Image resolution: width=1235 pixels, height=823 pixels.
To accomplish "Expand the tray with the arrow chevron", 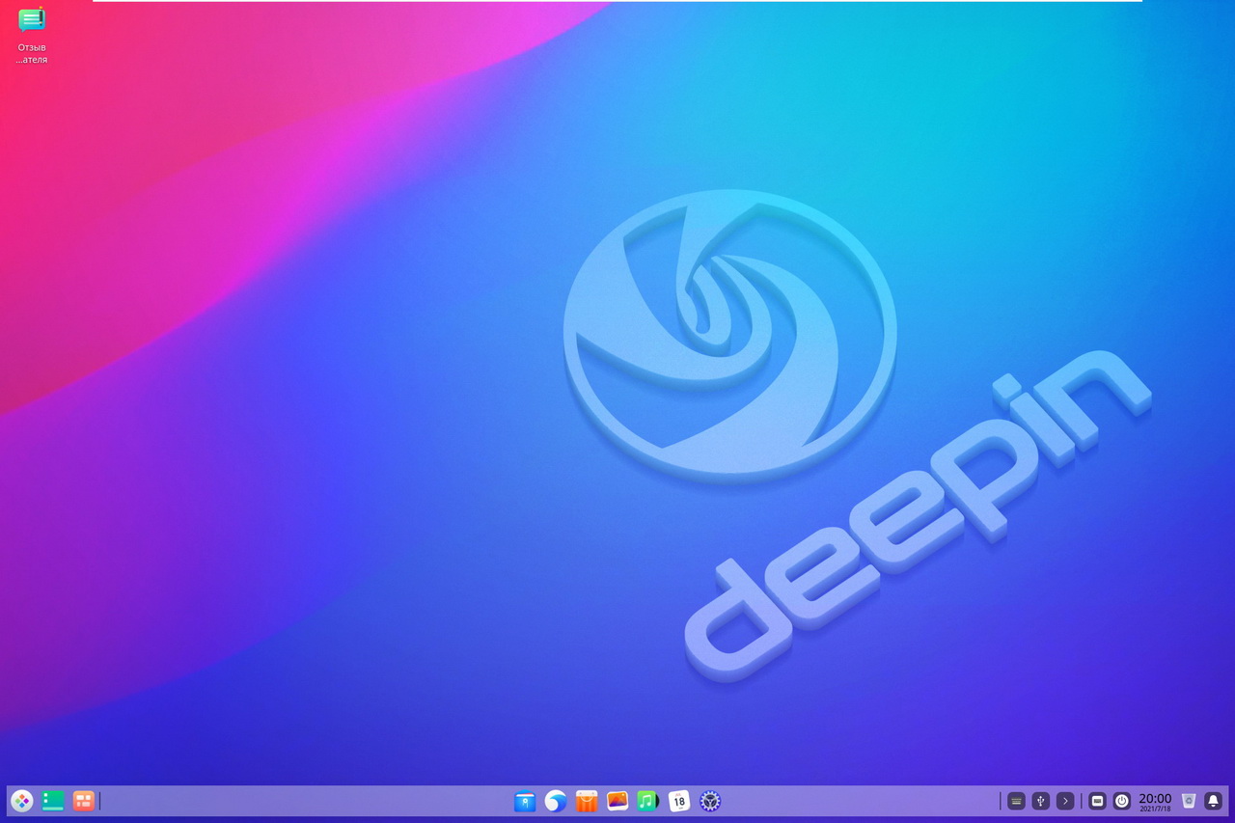I will tap(1065, 801).
